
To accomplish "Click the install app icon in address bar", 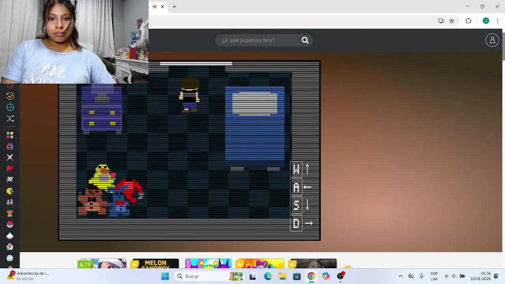I will click(441, 21).
